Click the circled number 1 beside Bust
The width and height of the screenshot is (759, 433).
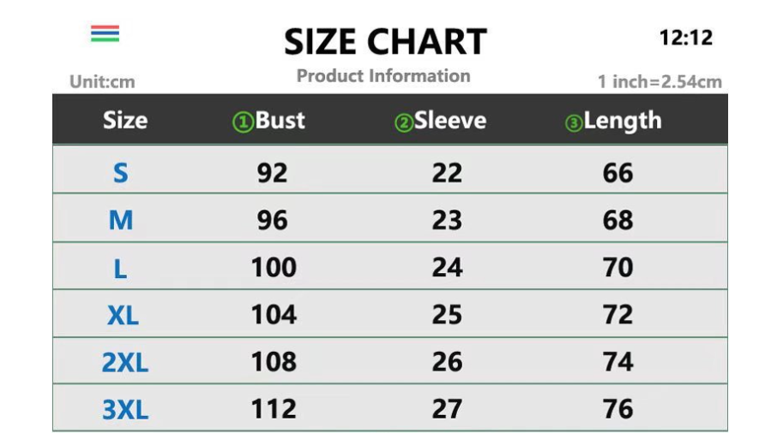(243, 122)
